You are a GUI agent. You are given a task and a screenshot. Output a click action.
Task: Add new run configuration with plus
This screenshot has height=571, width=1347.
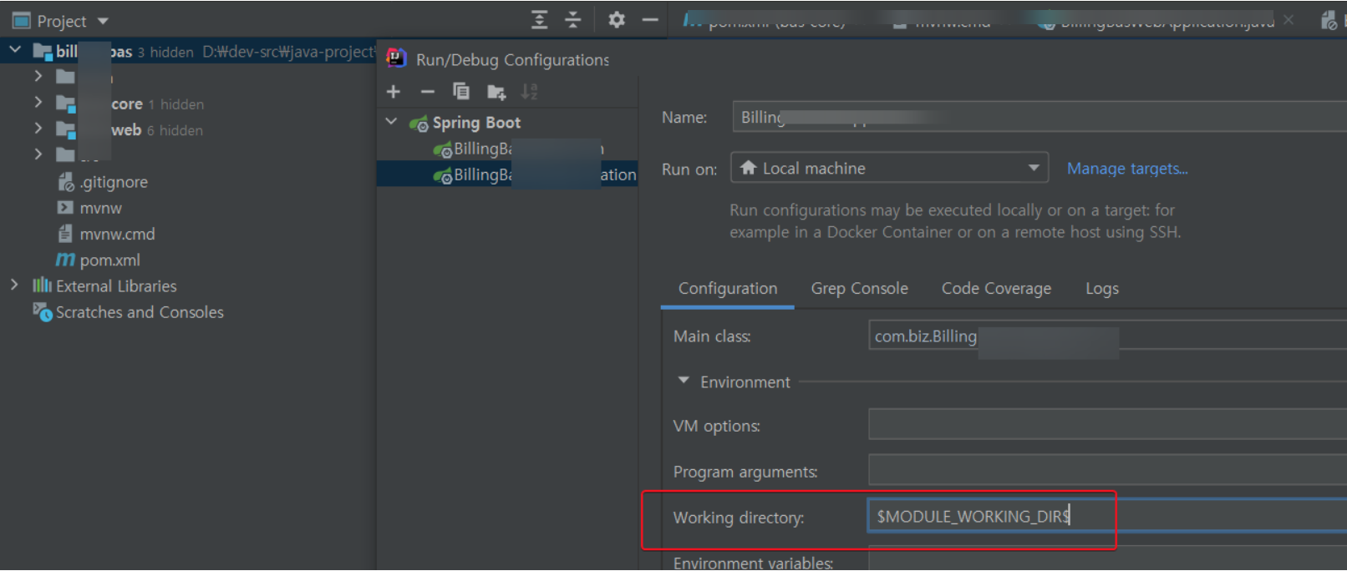[x=394, y=92]
